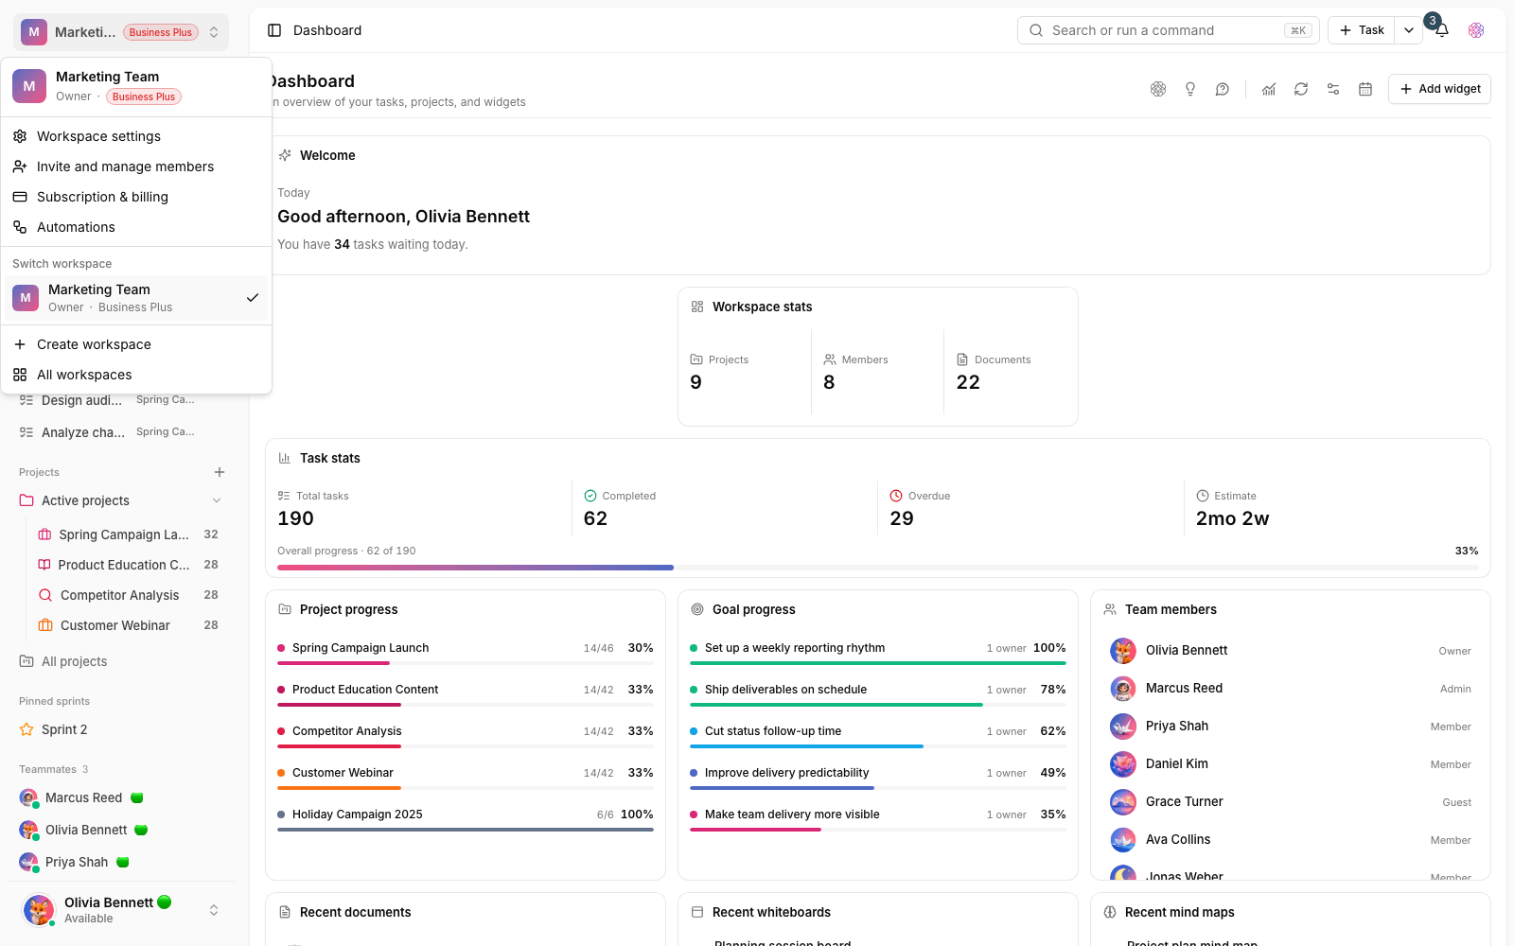The width and height of the screenshot is (1514, 946).
Task: Click the analytics chart icon
Action: tap(1269, 89)
